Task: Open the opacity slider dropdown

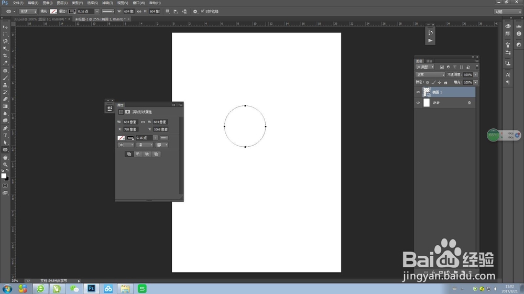Action: (x=476, y=75)
